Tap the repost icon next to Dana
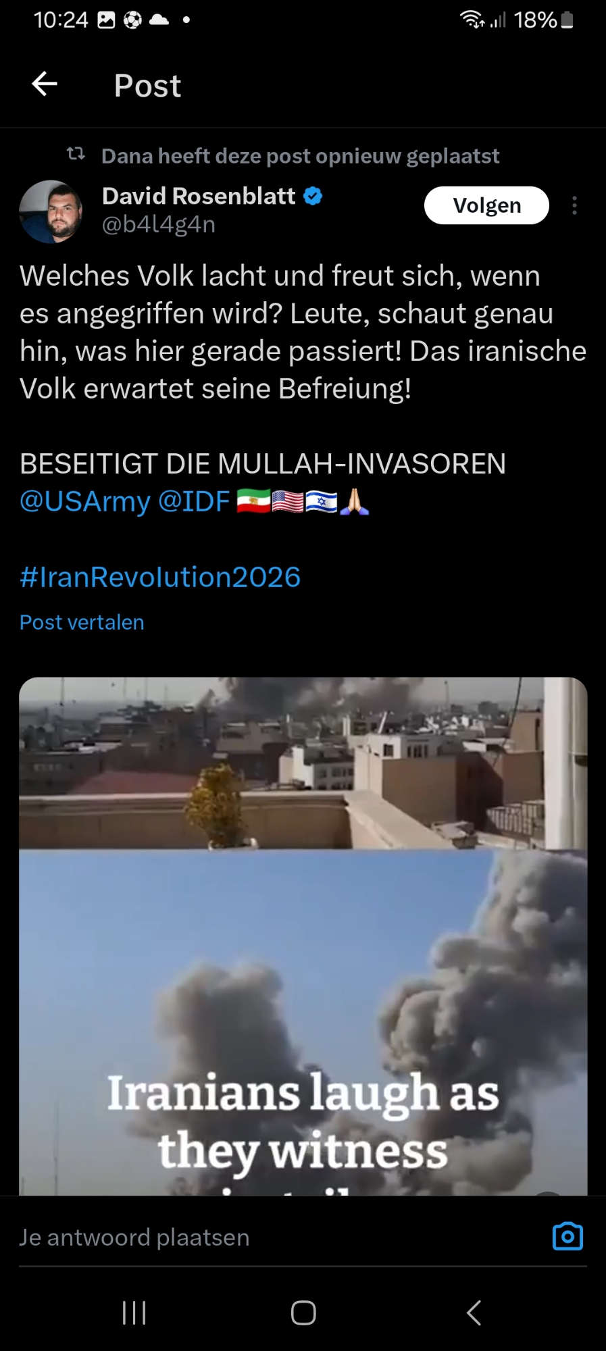This screenshot has width=606, height=1351. pyautogui.click(x=76, y=155)
